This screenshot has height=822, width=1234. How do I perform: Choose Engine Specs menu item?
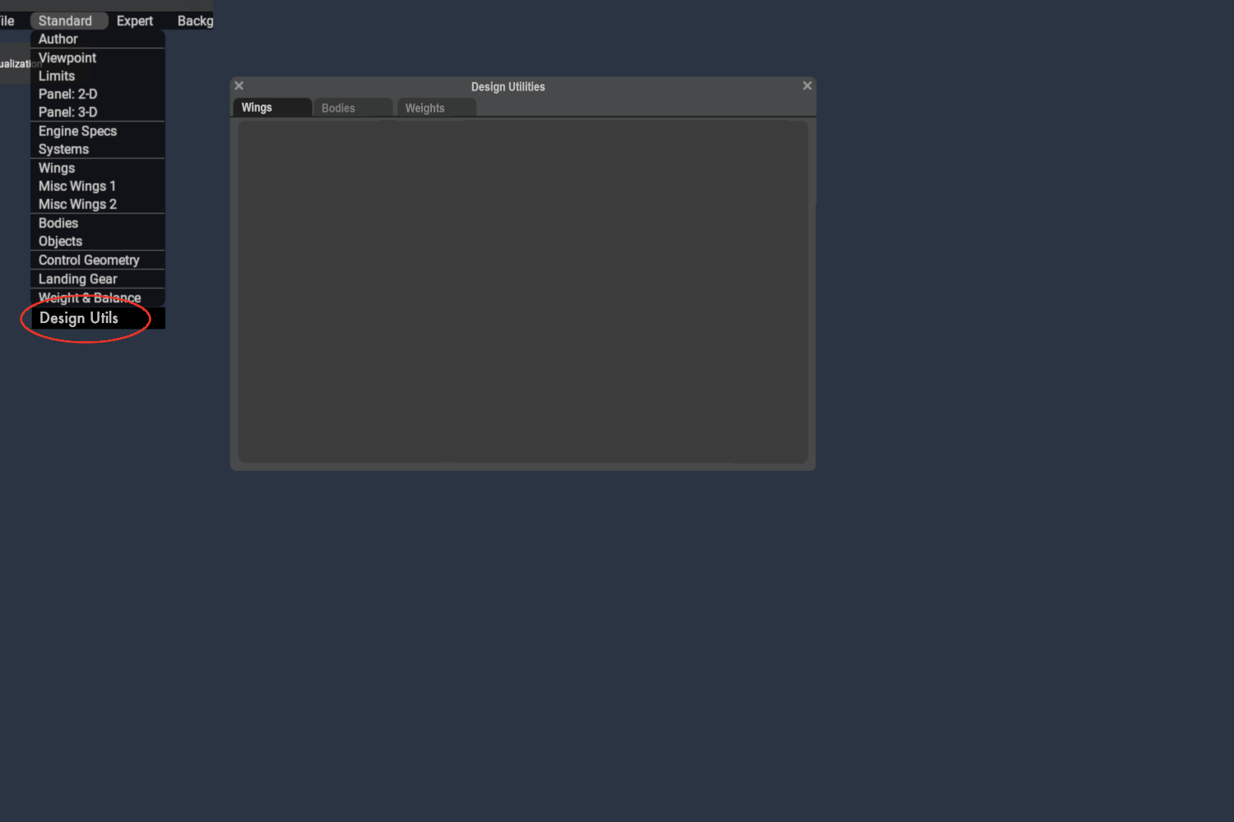(x=78, y=131)
